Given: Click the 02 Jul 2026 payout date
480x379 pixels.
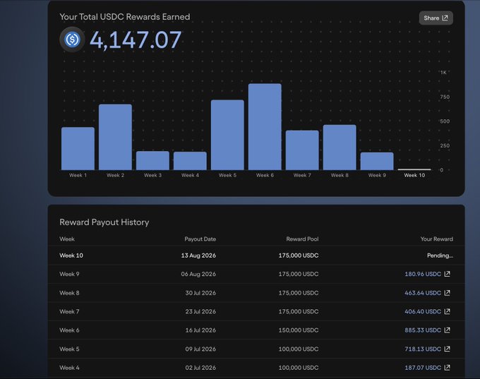Looking at the screenshot, I should pyautogui.click(x=200, y=368).
